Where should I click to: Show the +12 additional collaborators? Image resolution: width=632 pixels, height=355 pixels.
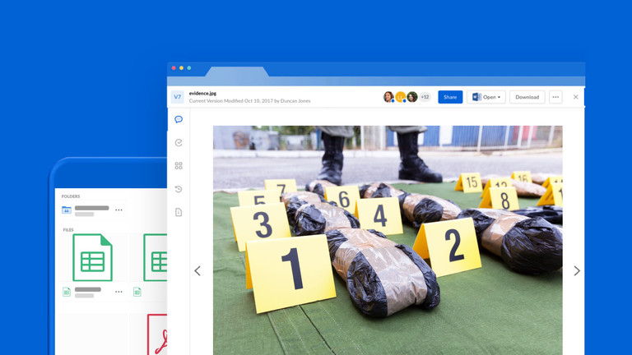[x=425, y=97]
